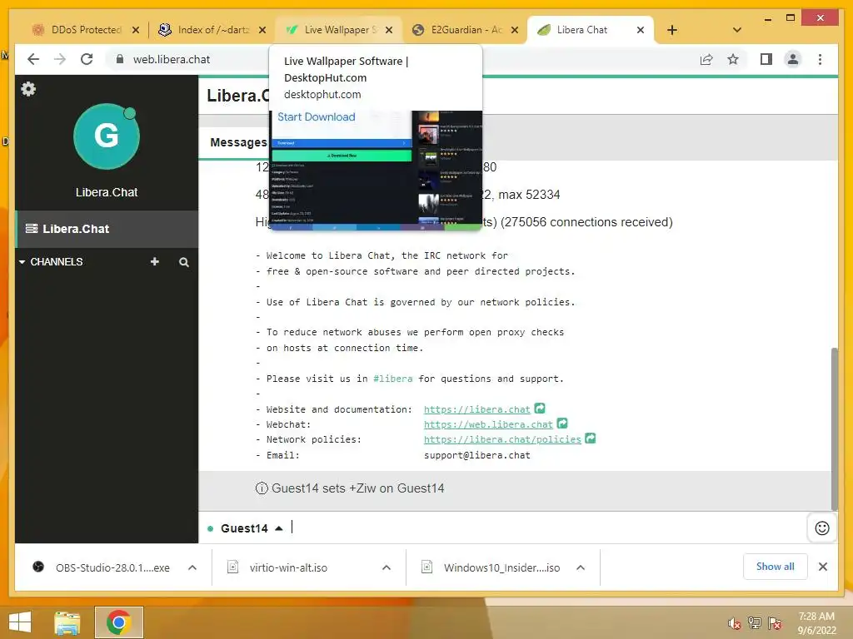Expand OBS-Studio download options chevron
The image size is (853, 639).
point(192,567)
